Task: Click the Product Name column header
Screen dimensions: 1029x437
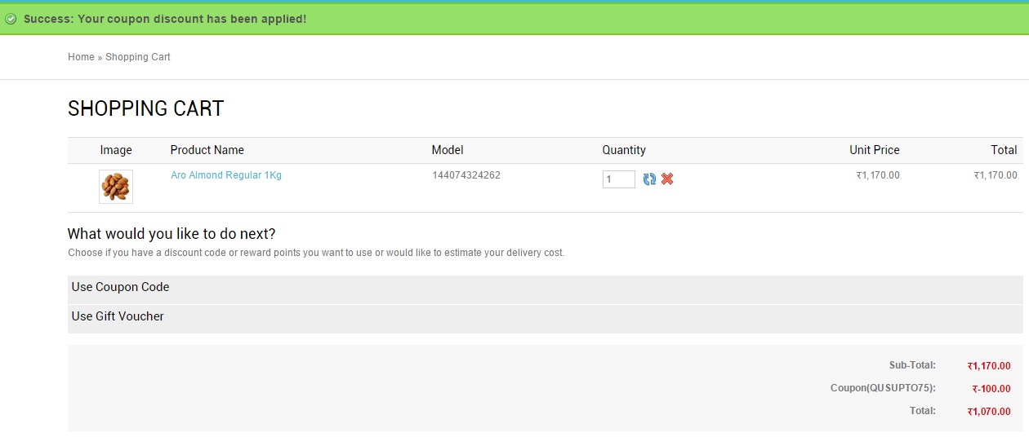Action: [x=207, y=150]
